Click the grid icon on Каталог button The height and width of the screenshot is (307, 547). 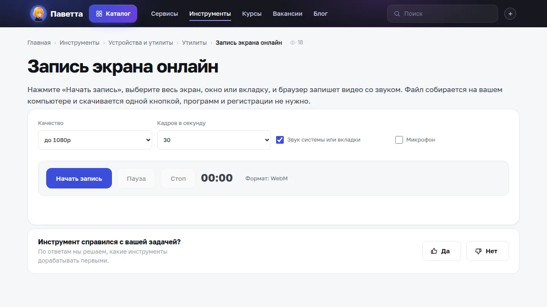99,14
